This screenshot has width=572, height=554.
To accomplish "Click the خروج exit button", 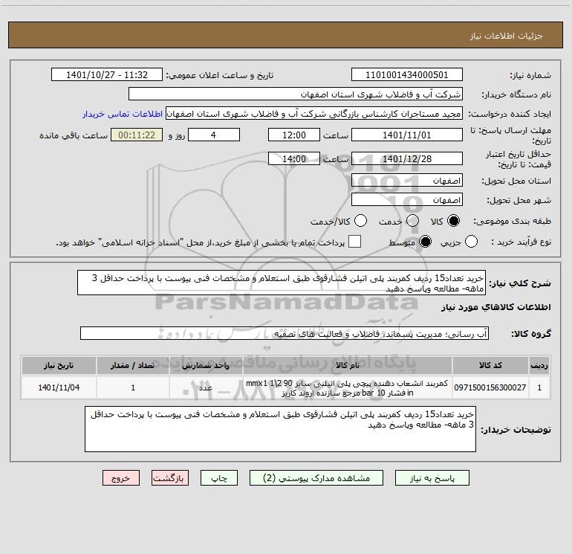I will (x=121, y=478).
